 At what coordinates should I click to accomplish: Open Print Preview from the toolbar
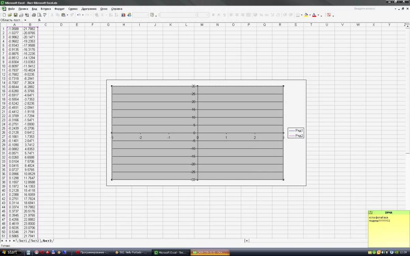(39, 15)
